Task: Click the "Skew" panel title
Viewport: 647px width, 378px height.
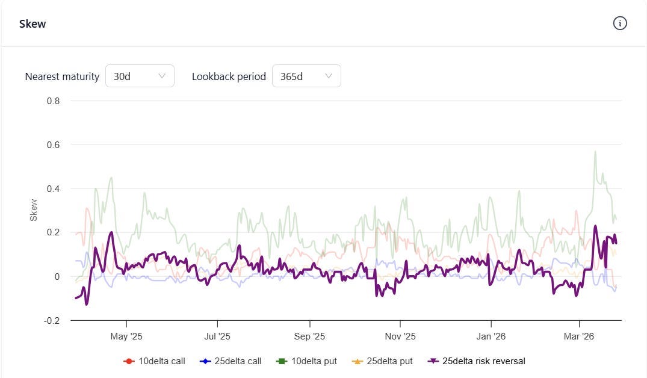Action: pos(33,24)
